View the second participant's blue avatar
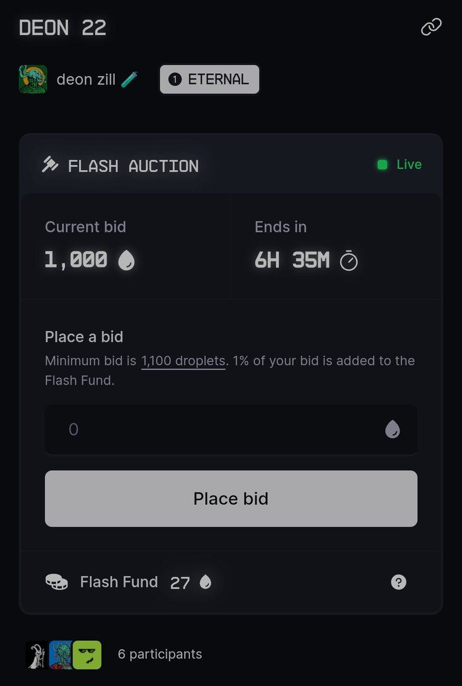This screenshot has height=686, width=462. [x=61, y=655]
